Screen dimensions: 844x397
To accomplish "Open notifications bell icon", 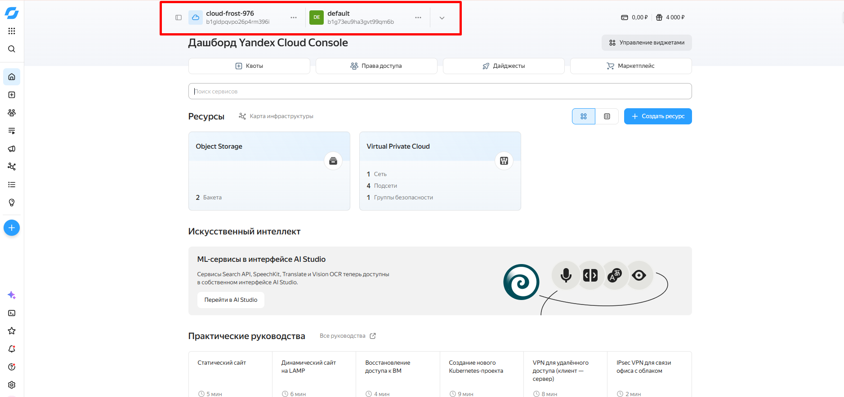I will pos(12,349).
